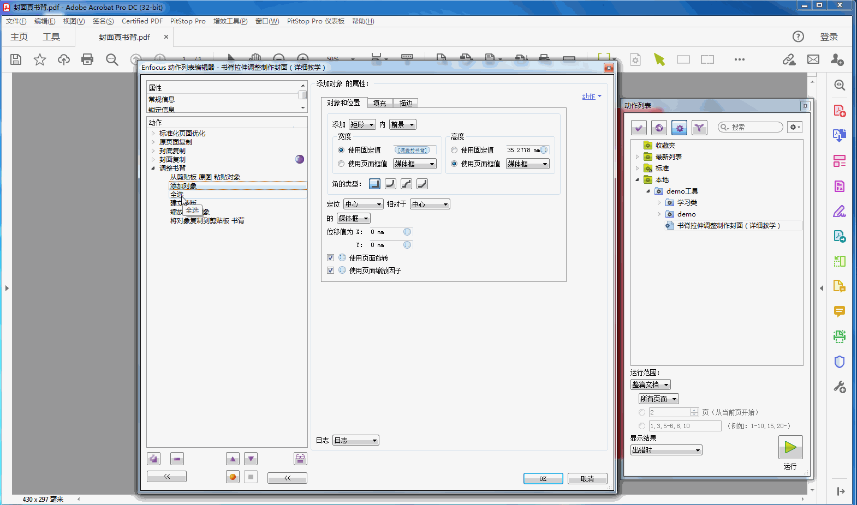
Task: Open the 矩形 shape dropdown
Action: click(362, 124)
